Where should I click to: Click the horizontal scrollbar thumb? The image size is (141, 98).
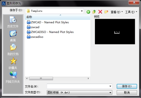click(41, 78)
